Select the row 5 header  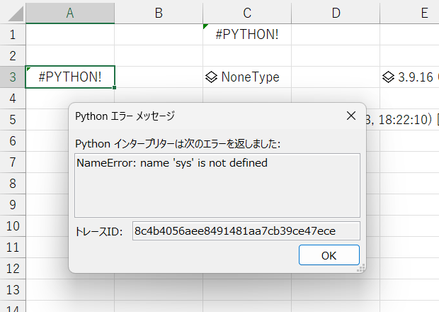pos(13,120)
